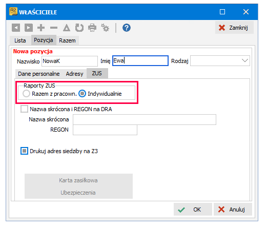Open the Adresy sub-tab

click(x=74, y=74)
